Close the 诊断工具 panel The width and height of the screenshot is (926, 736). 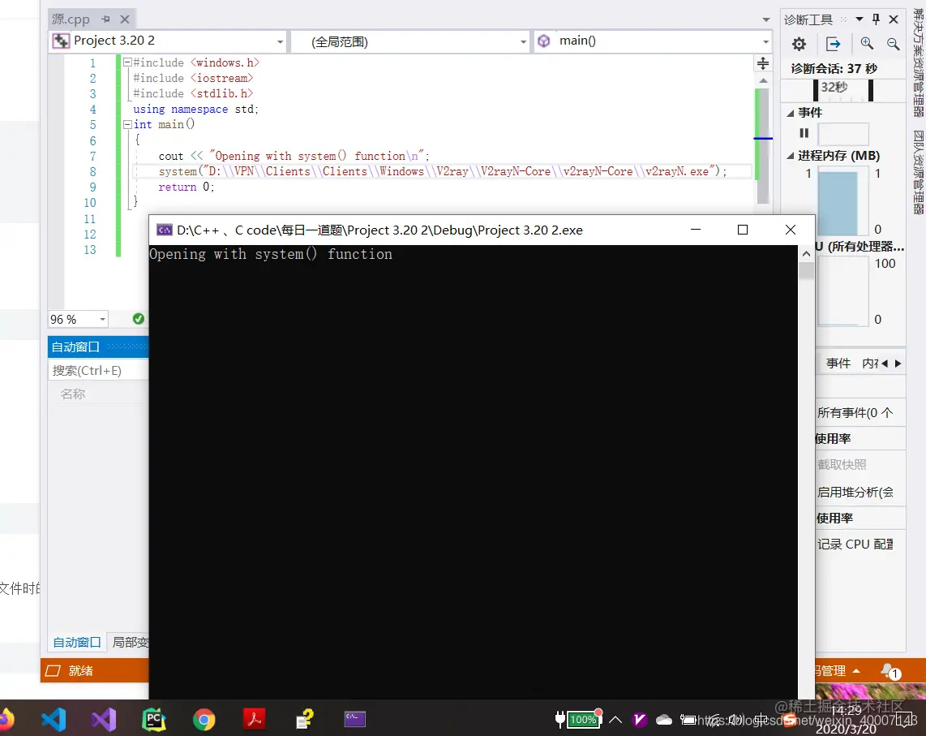tap(894, 19)
